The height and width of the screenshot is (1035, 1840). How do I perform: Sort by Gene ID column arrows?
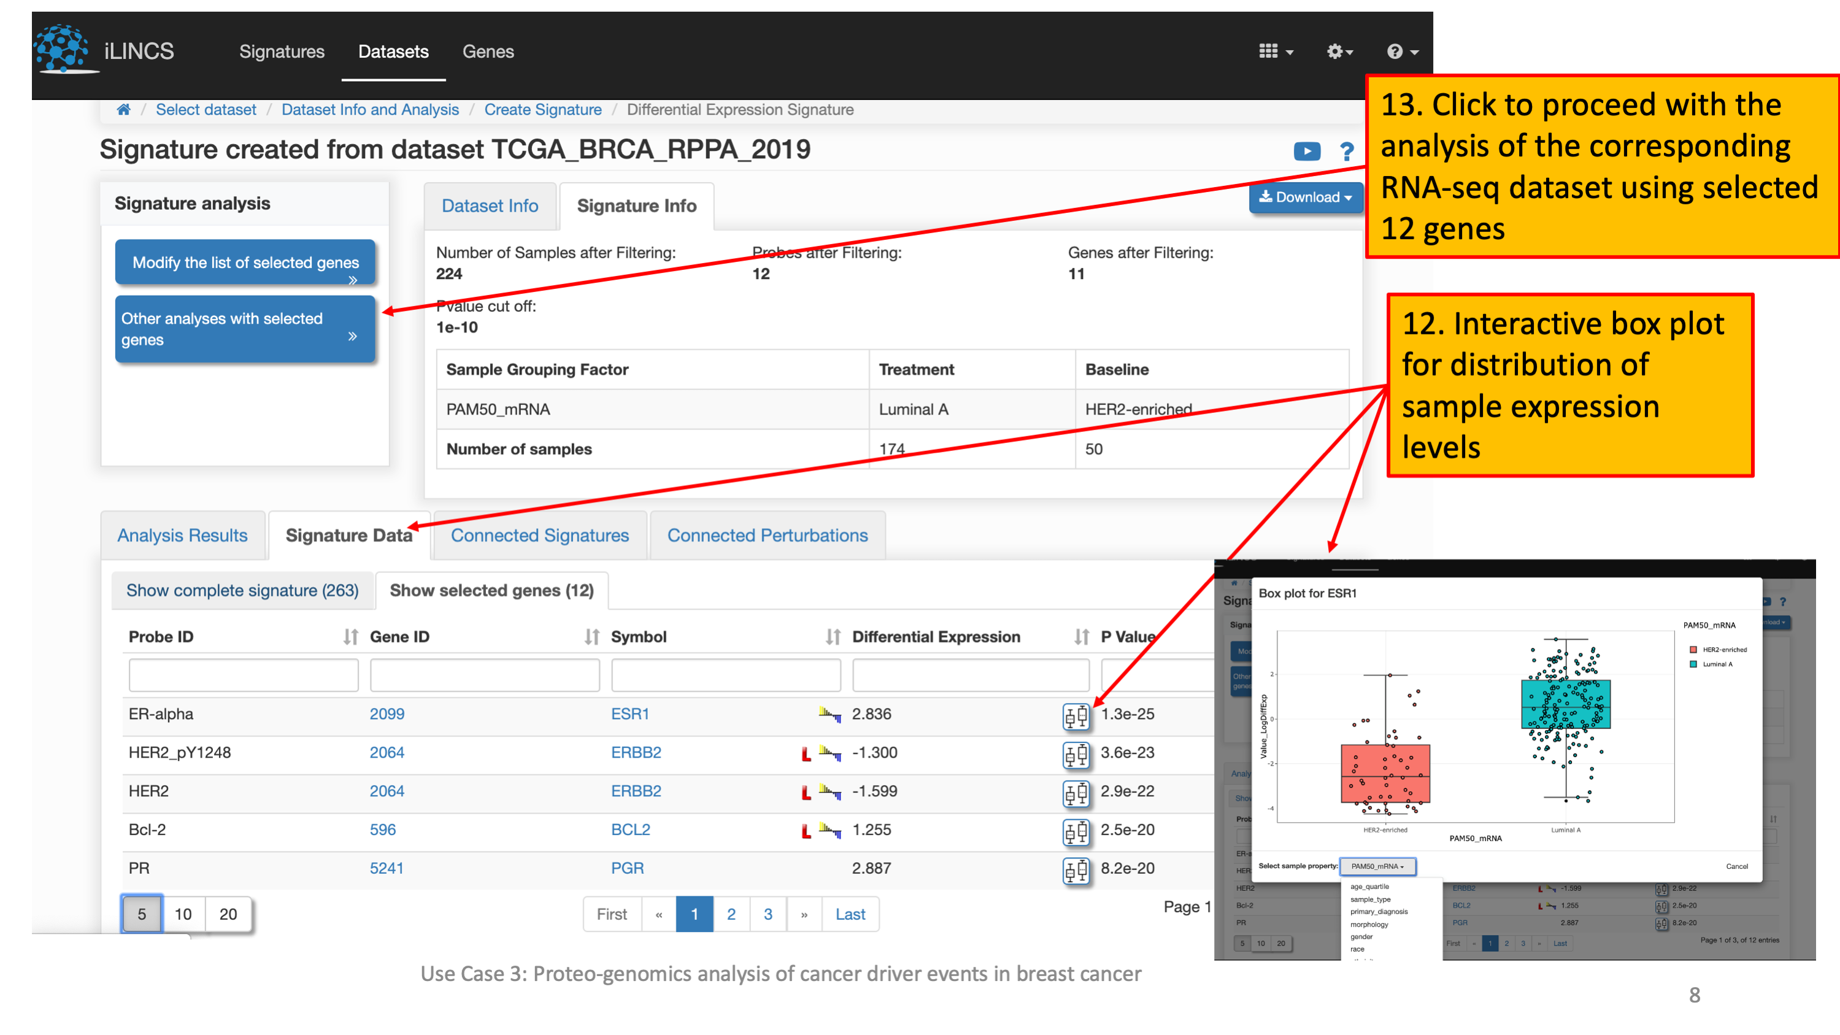(x=591, y=636)
